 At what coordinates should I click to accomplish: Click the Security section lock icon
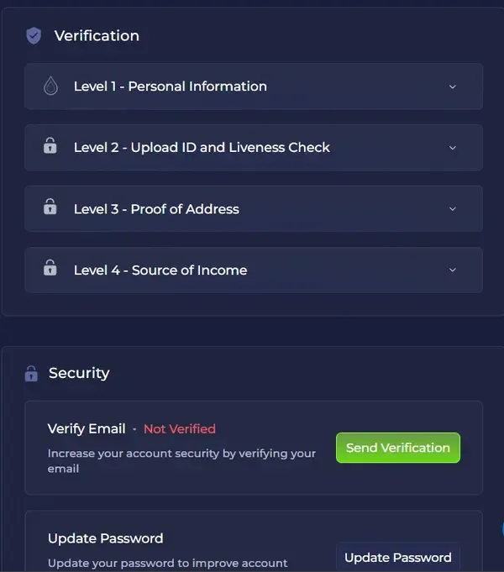(x=31, y=374)
